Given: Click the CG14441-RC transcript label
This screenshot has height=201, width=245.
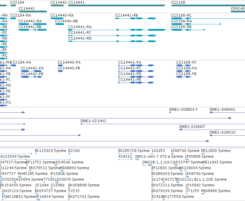Looking at the screenshot, I should pyautogui.click(x=80, y=33).
